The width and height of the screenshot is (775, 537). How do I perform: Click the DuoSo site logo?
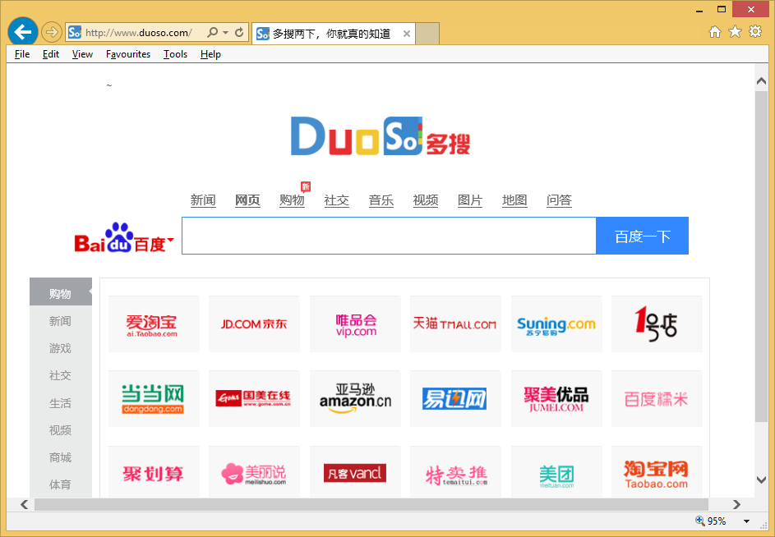click(381, 136)
